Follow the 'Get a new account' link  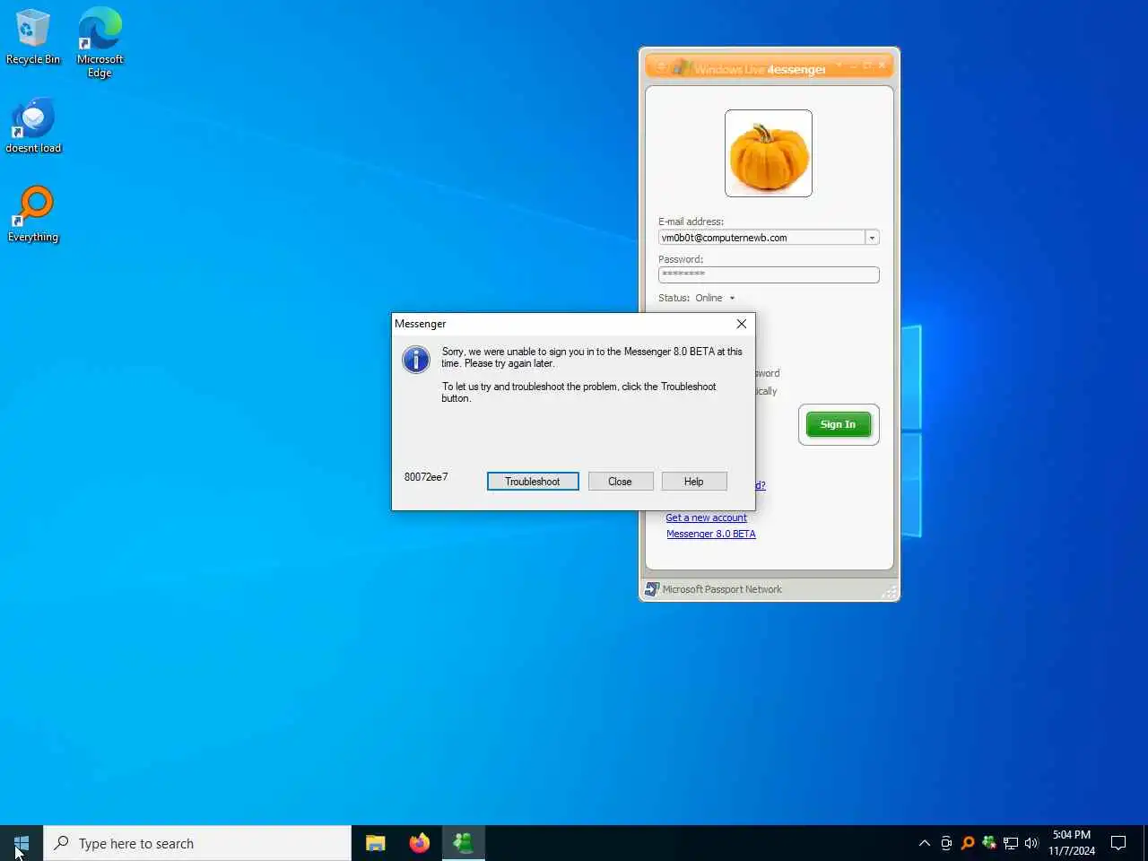point(706,517)
